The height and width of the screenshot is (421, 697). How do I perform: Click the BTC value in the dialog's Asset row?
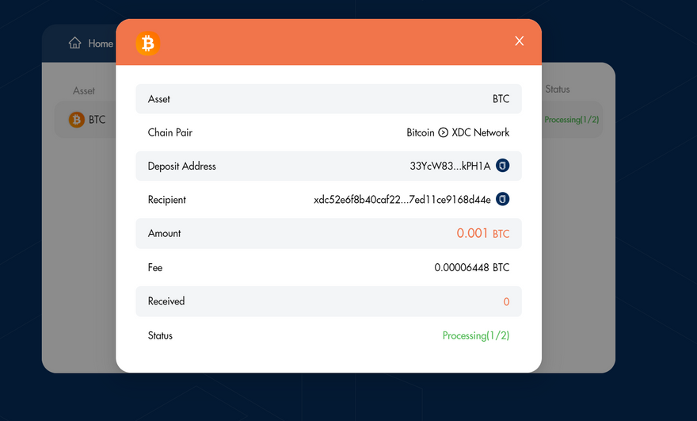tap(501, 99)
